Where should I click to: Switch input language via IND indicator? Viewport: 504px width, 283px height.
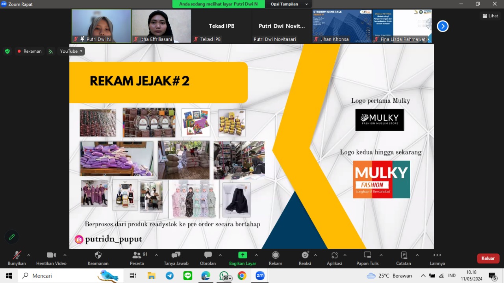[x=452, y=276]
